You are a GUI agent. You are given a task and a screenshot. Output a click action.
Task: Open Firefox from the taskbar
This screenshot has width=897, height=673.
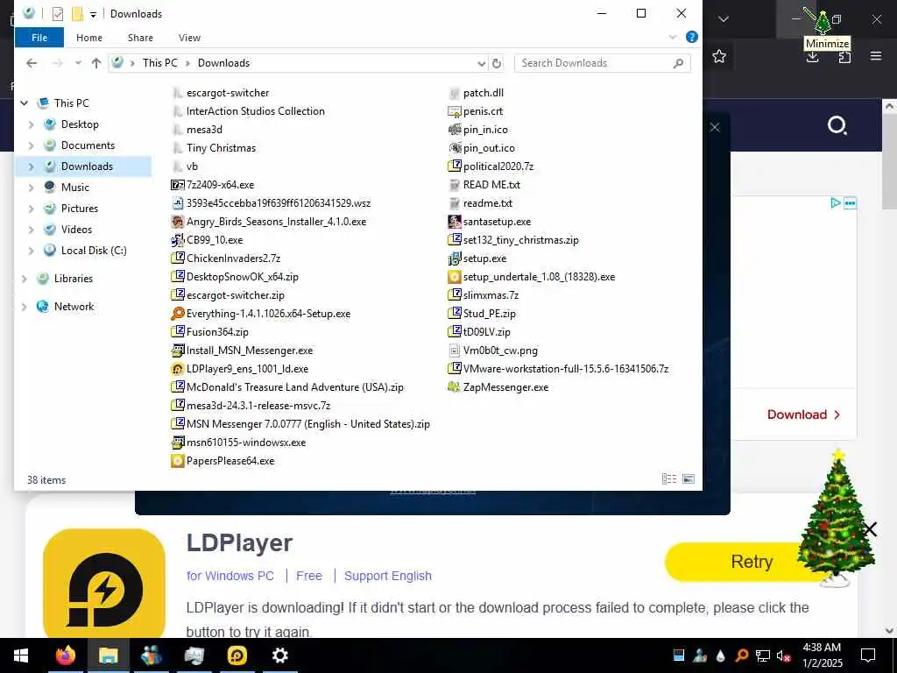pos(66,655)
